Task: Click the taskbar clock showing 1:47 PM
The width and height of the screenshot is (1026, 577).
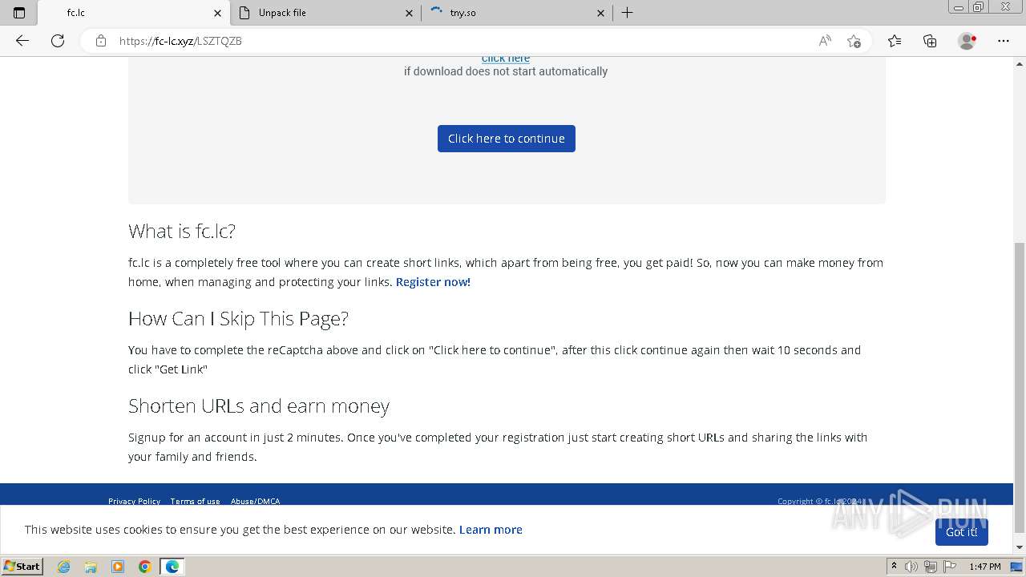Action: (985, 567)
